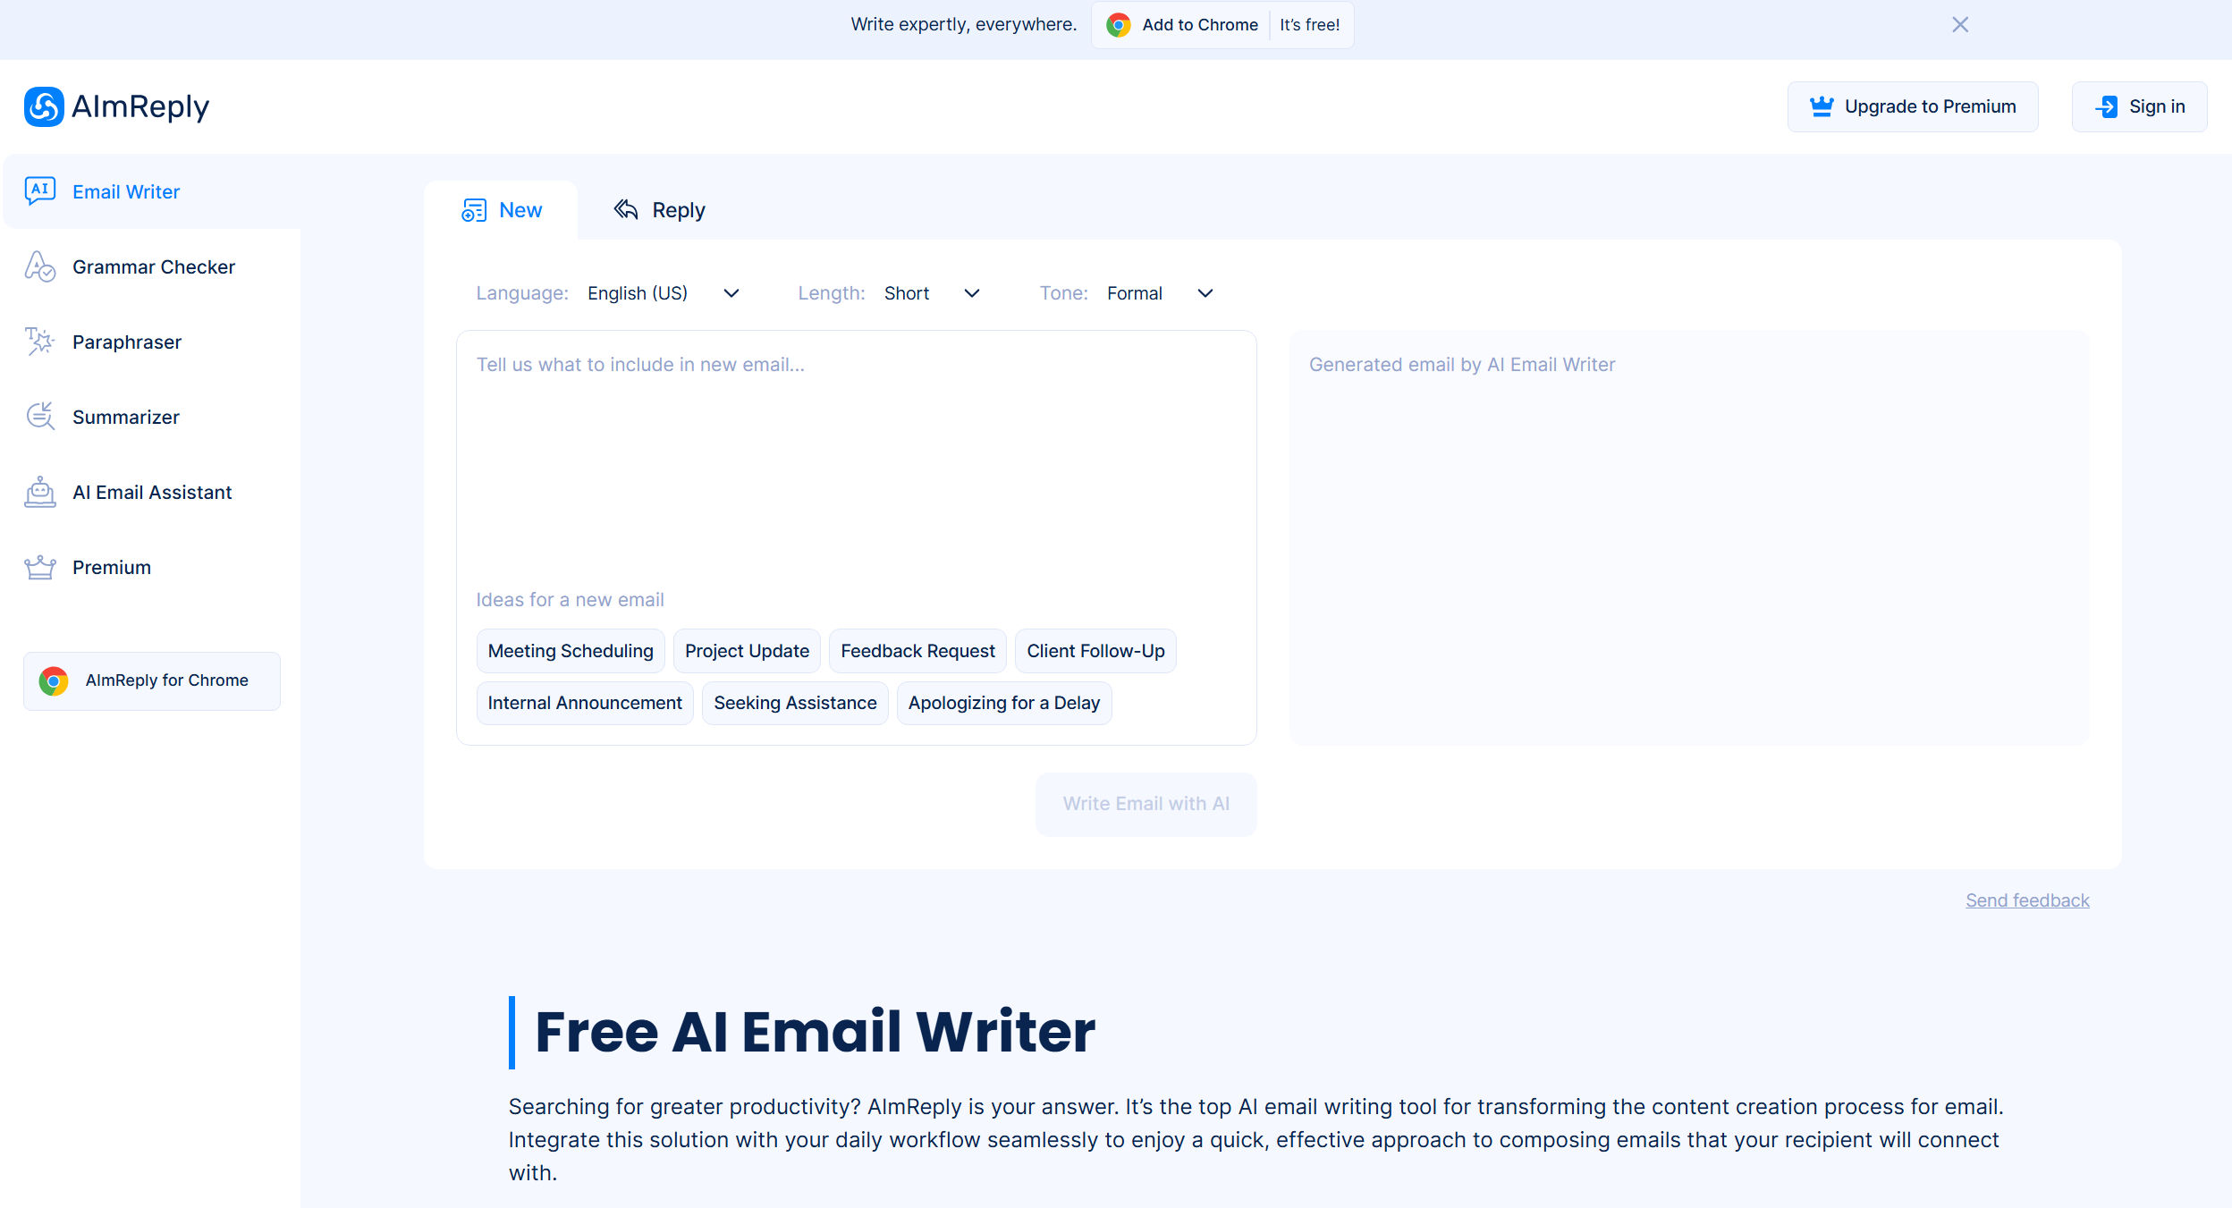Click the Chrome icon in AImReply for Chrome

click(54, 681)
